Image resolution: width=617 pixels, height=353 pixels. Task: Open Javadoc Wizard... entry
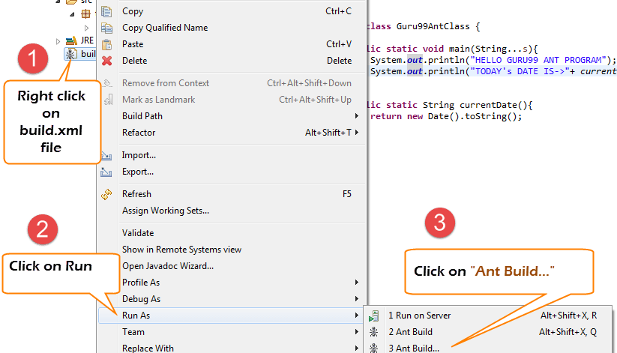pos(168,266)
